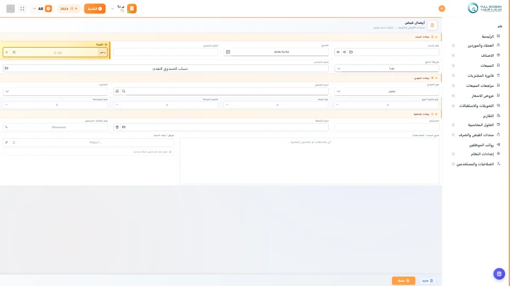Click the gray avatar box in top bar
The image size is (510, 286).
point(11,9)
